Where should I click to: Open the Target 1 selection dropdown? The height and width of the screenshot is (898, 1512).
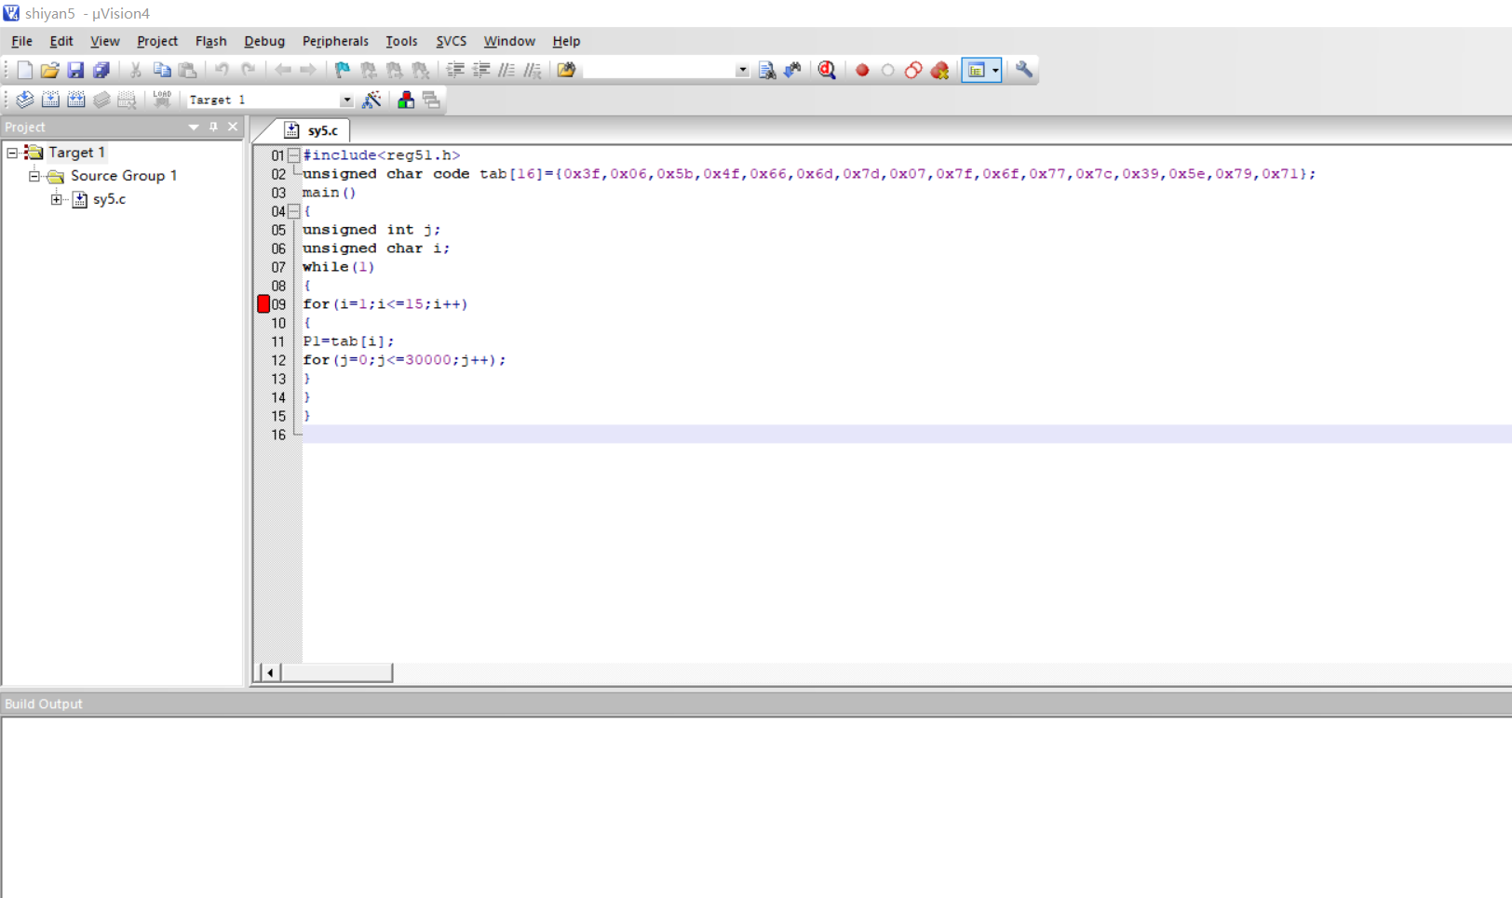point(346,100)
